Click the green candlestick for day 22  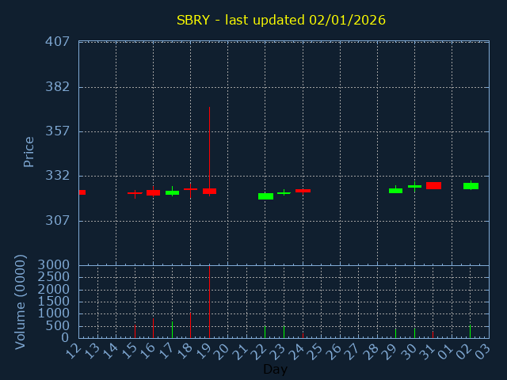(x=265, y=196)
